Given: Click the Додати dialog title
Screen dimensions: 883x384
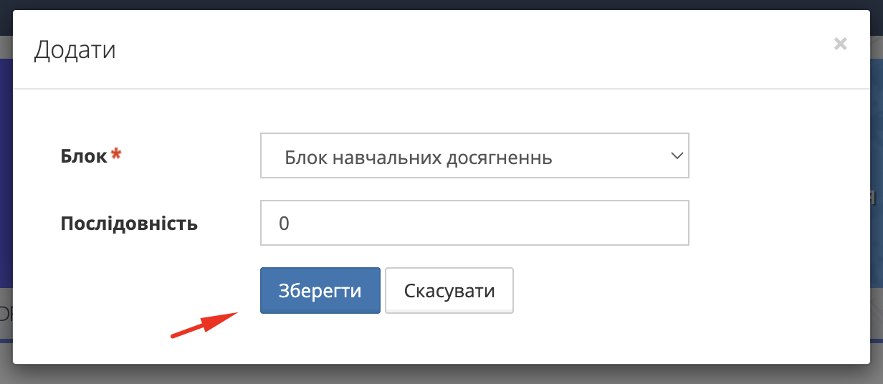Looking at the screenshot, I should point(75,50).
